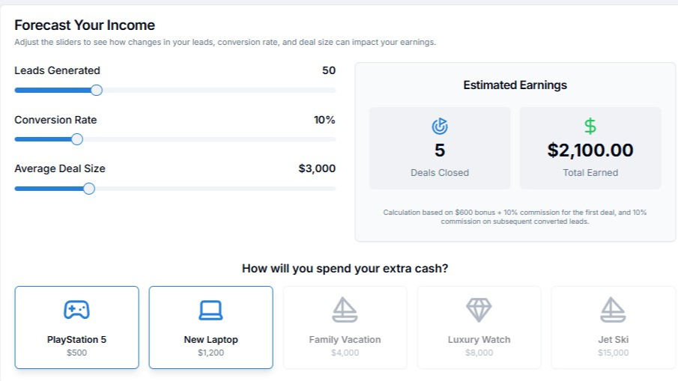Screen dimensions: 678x381
Task: Click the Average Deal Size $3,000 value
Action: click(317, 168)
